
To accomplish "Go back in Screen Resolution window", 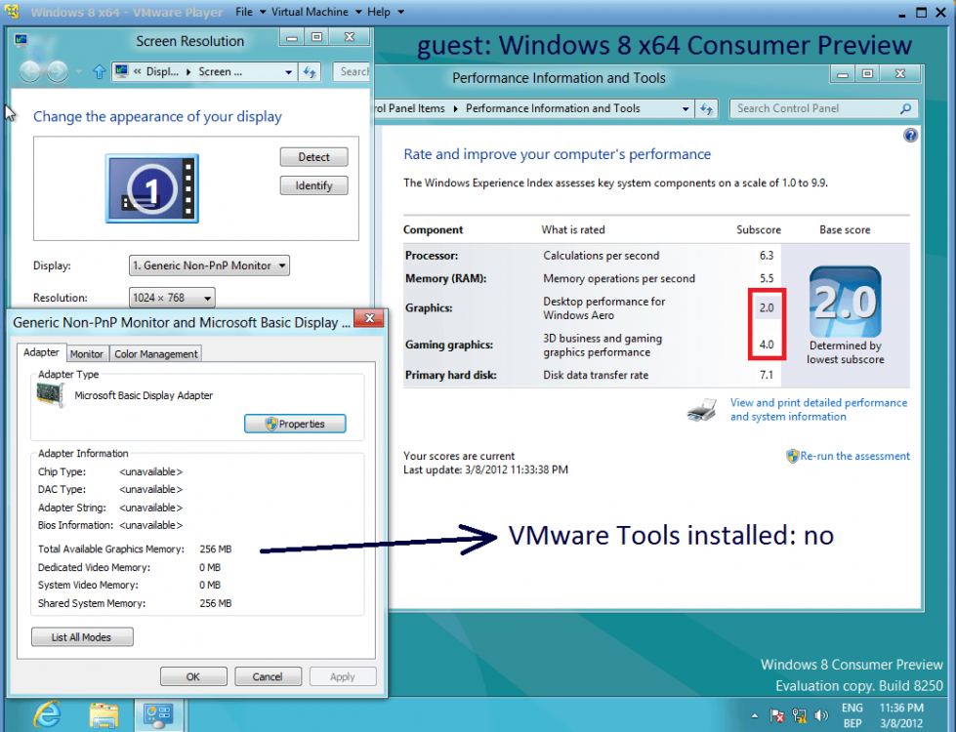I will (30, 72).
